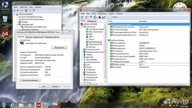The height and width of the screenshot is (108, 192).
Task: Switch to AIDA64 taskbar button
Action: (x=39, y=105)
